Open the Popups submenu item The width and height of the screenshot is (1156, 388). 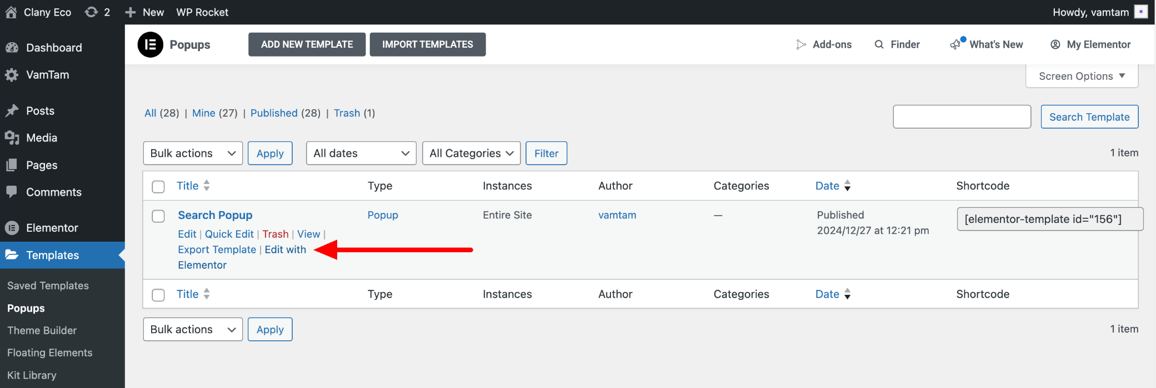(26, 308)
